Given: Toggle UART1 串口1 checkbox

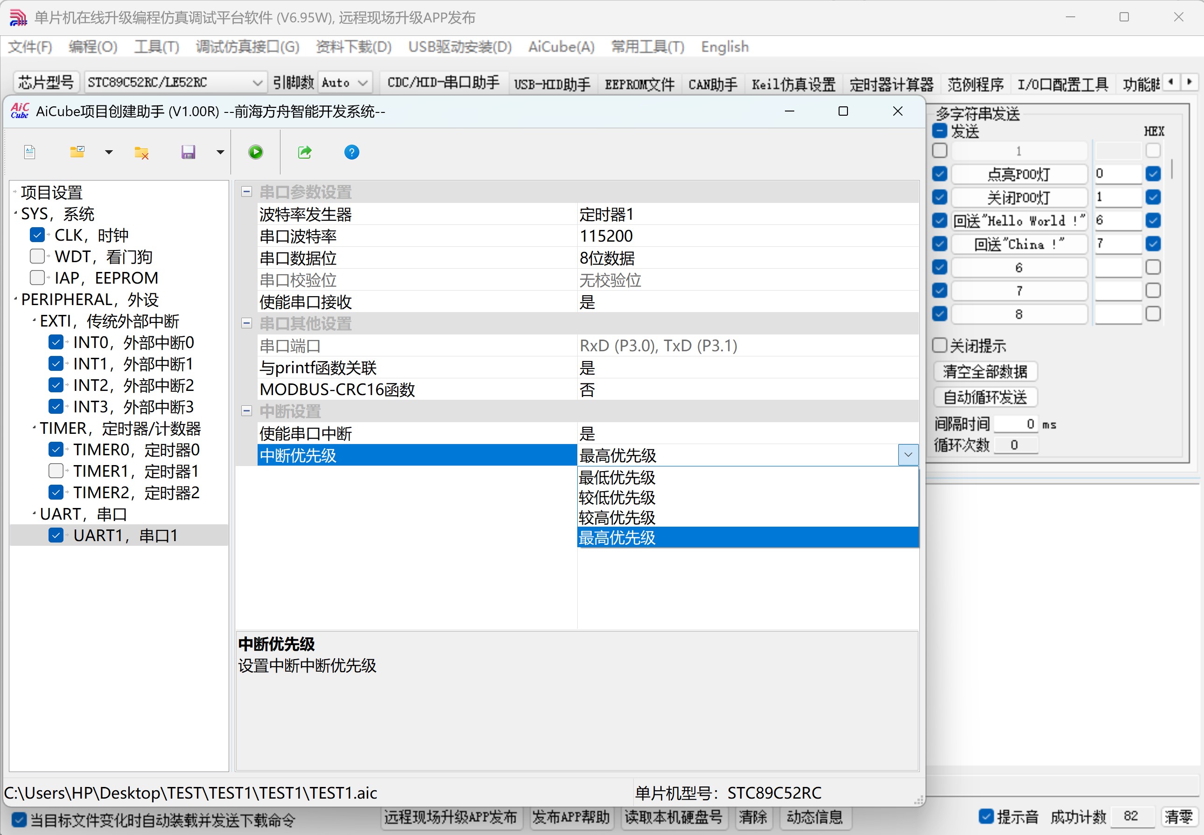Looking at the screenshot, I should [x=56, y=535].
